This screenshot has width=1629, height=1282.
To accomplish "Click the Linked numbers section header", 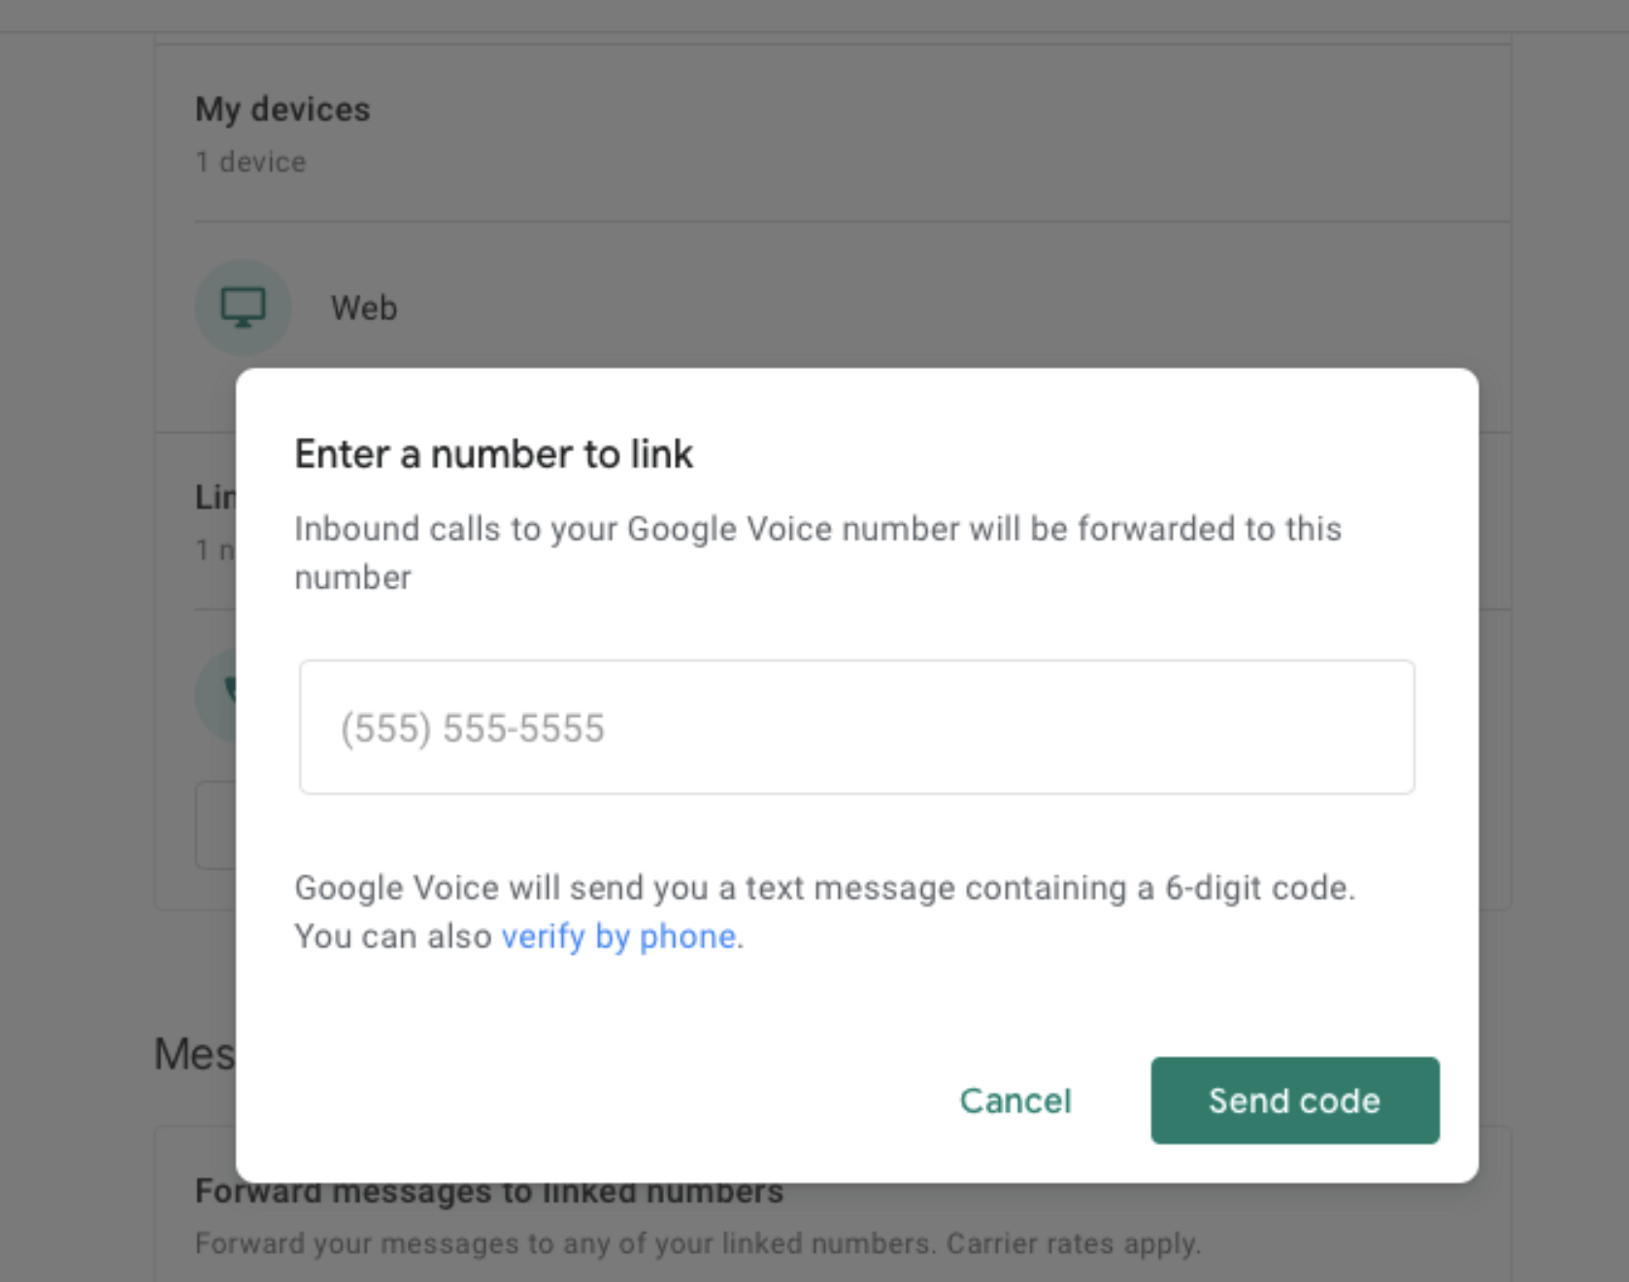I will pos(214,497).
